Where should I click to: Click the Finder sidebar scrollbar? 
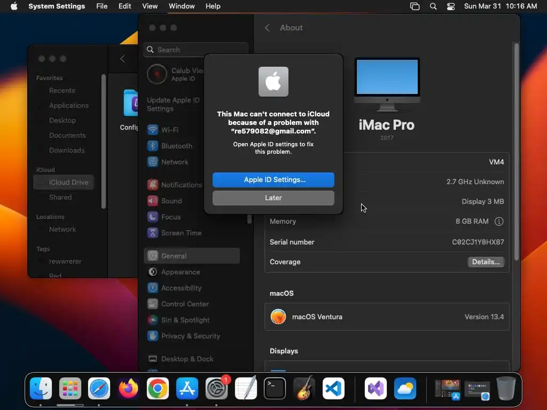coord(103,141)
